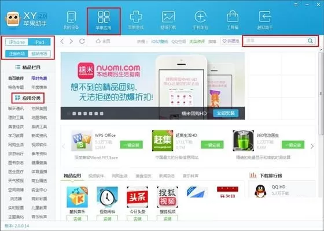Image resolution: width=324 pixels, height=231 pixels.
Task: Go to 主页 home icon
Action: pos(98,41)
